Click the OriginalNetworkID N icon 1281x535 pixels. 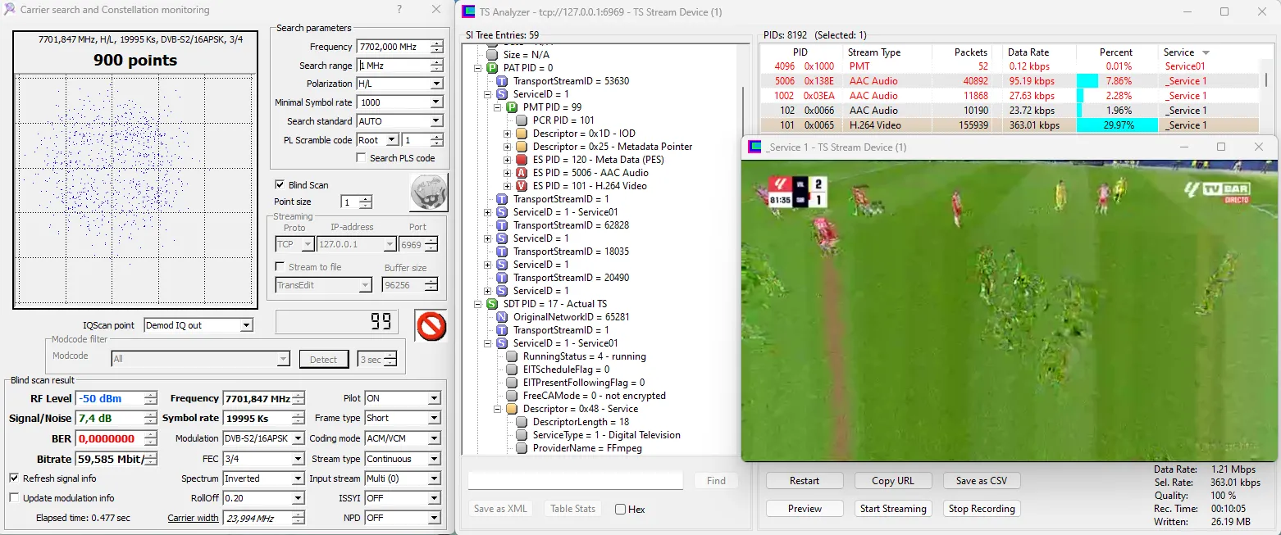(502, 317)
